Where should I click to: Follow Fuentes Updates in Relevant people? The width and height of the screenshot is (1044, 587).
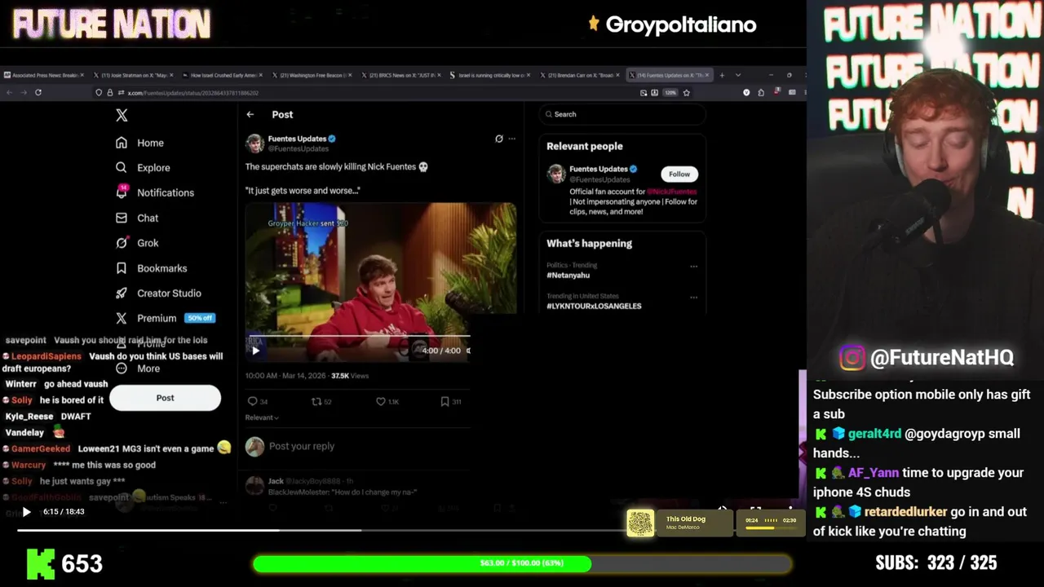(679, 174)
